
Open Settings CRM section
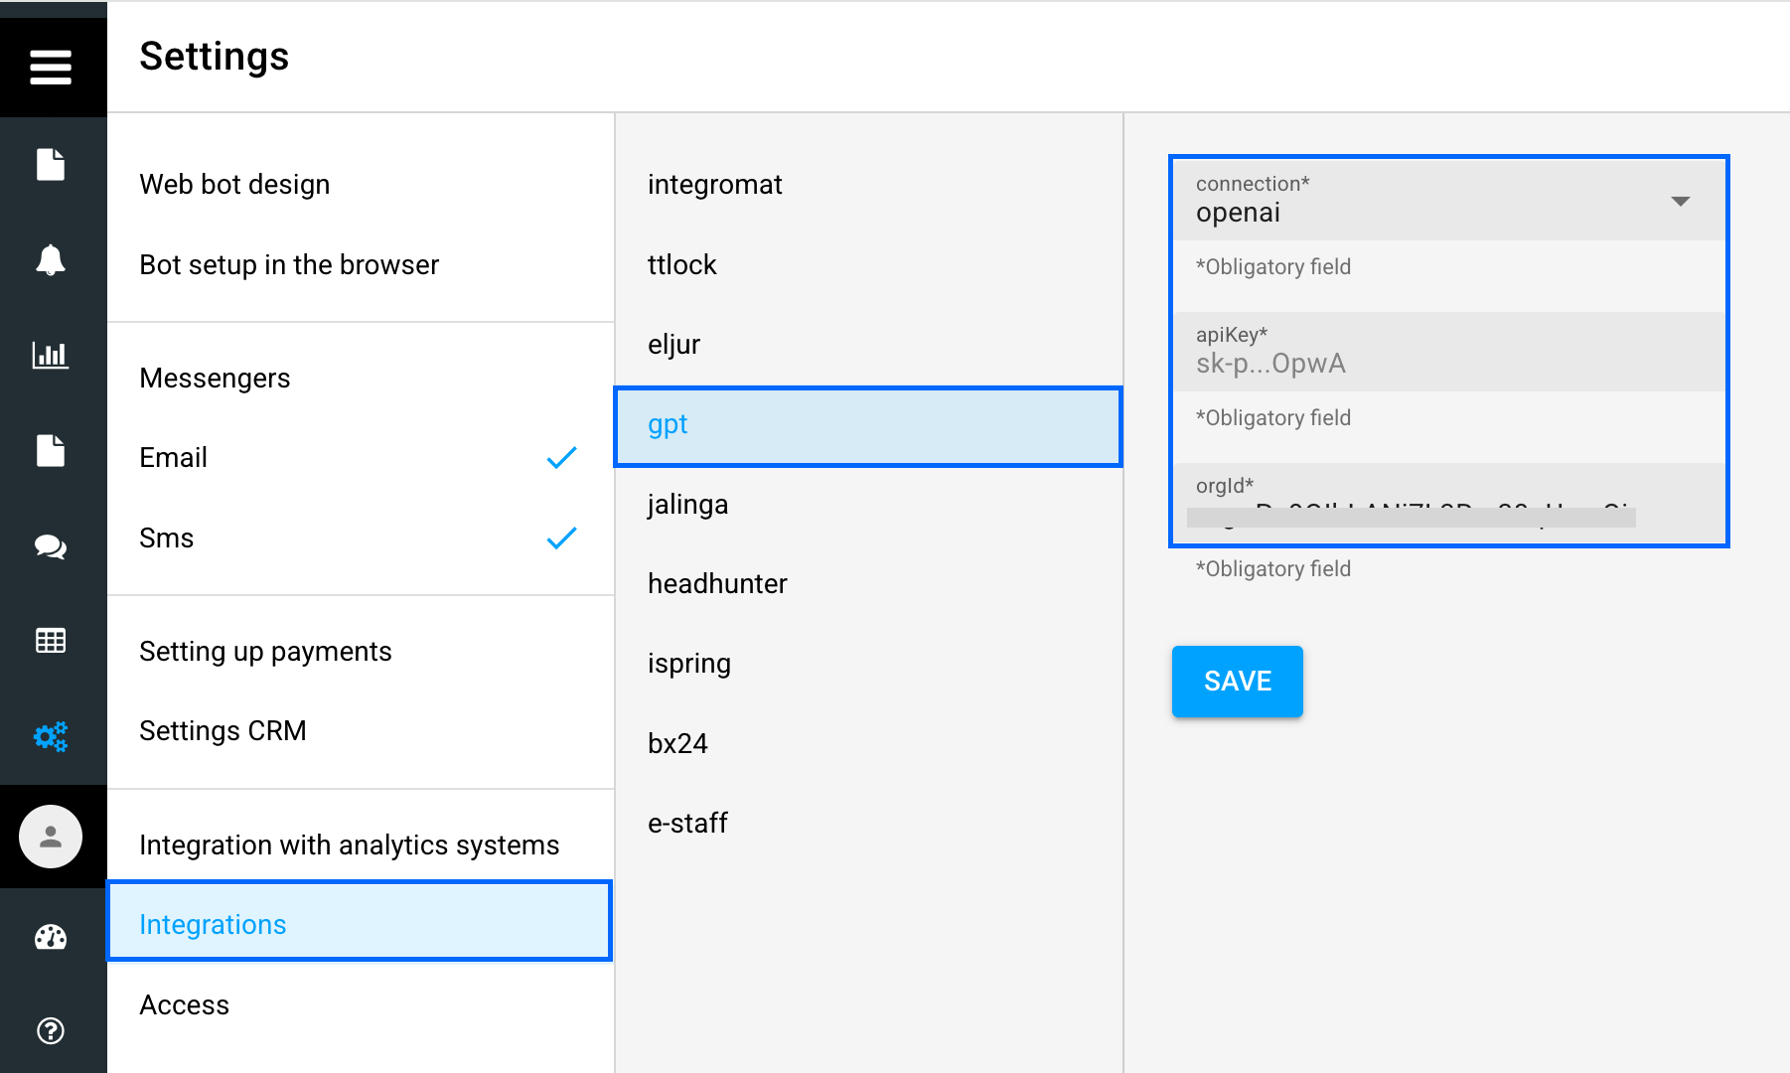pos(223,731)
